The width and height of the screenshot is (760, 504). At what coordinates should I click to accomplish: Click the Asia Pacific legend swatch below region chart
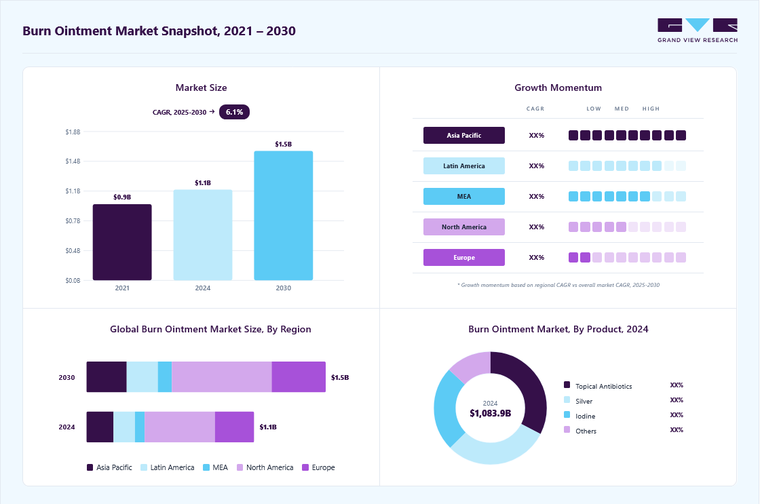pyautogui.click(x=90, y=467)
